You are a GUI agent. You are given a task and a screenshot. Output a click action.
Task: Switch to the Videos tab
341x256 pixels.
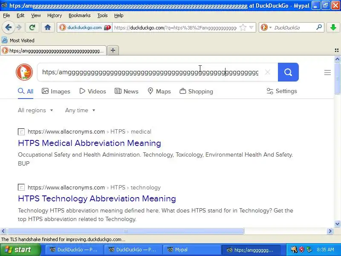[92, 91]
